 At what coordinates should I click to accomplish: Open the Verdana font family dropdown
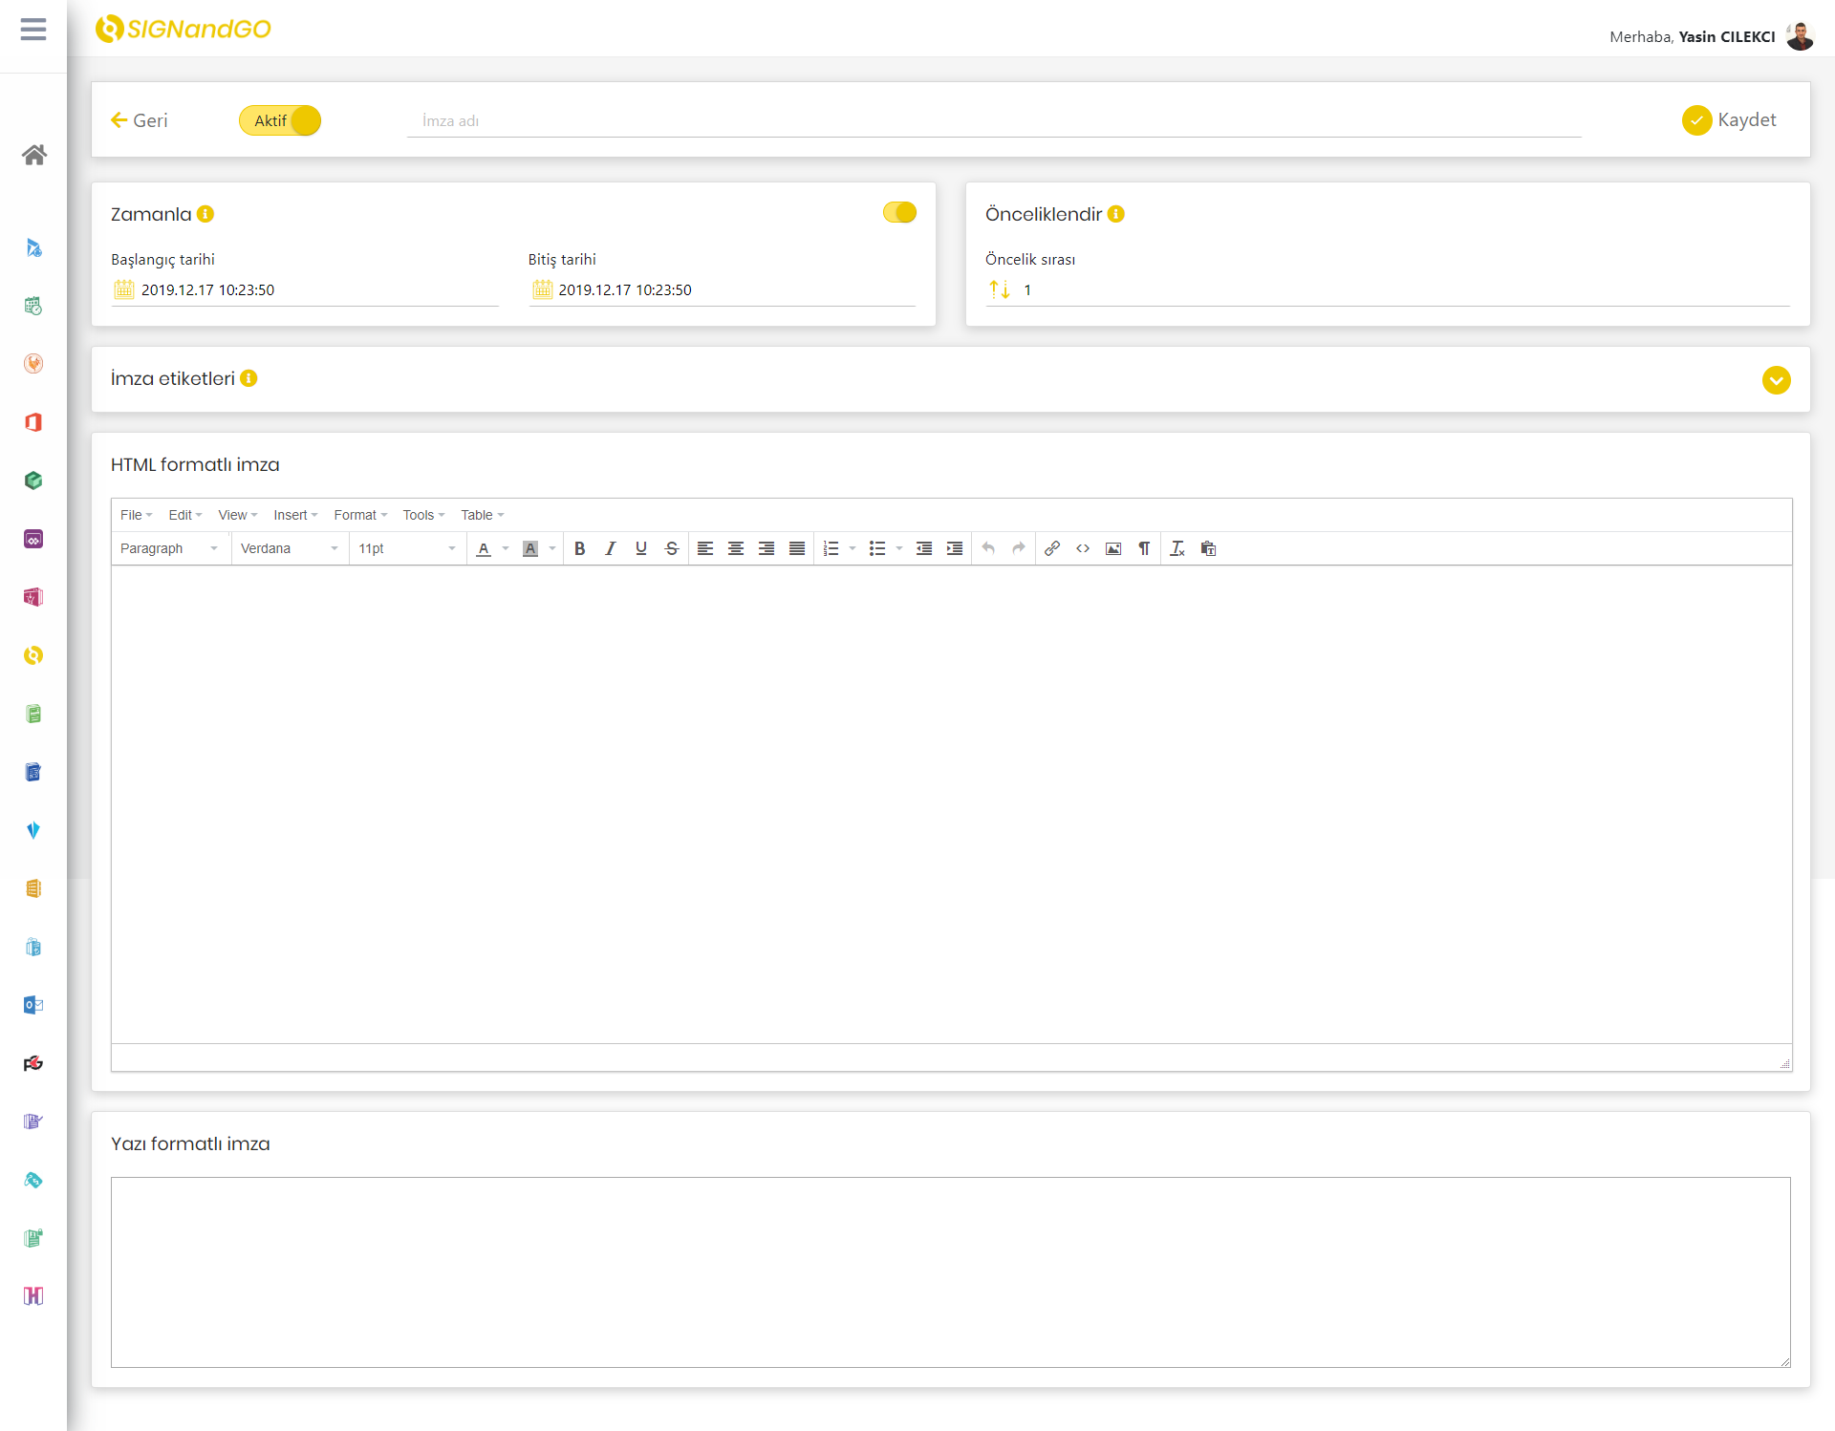[x=289, y=548]
